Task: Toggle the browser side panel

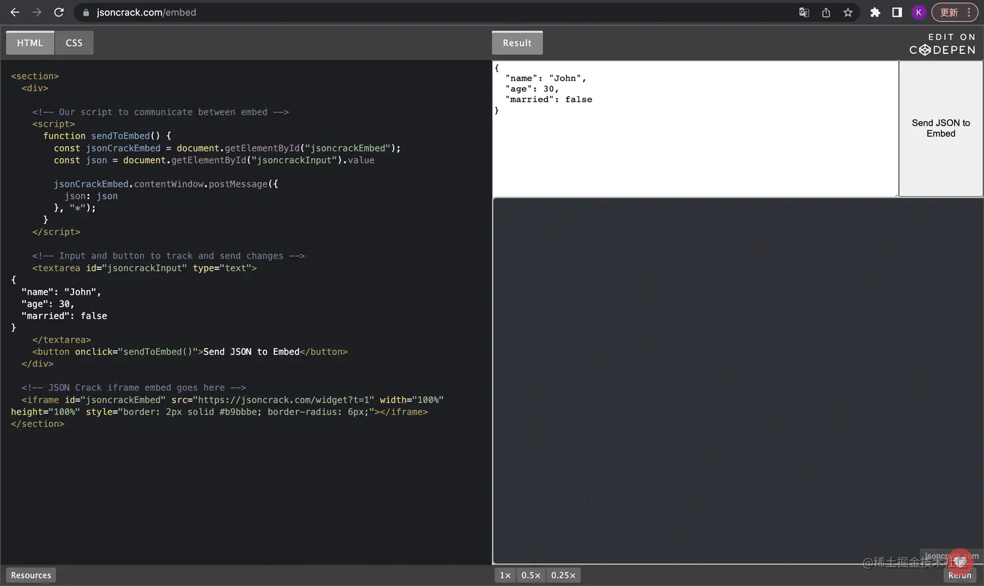Action: coord(897,12)
